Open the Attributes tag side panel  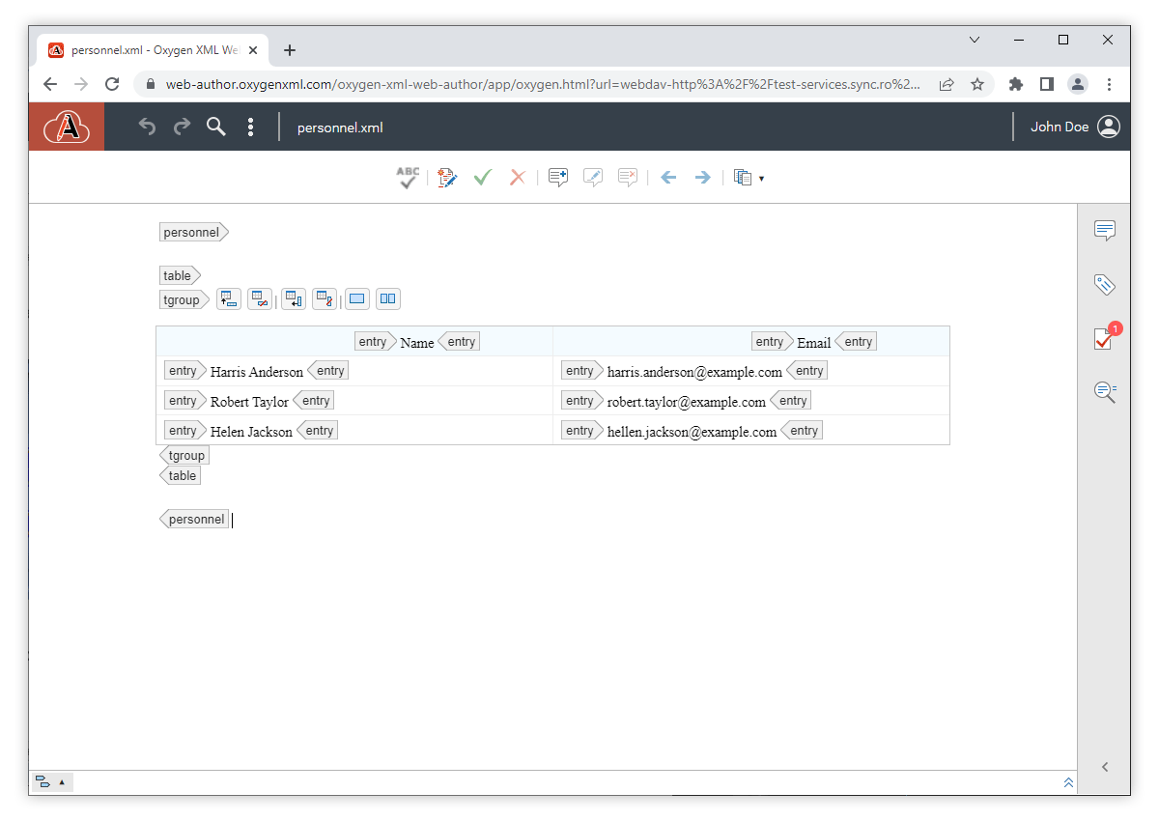(1105, 284)
